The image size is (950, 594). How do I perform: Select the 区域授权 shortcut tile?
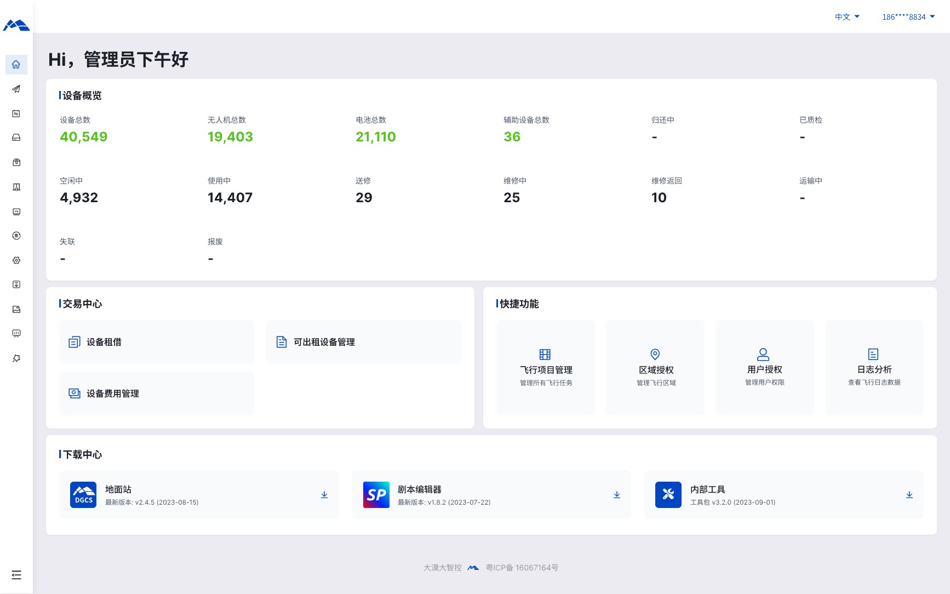pyautogui.click(x=655, y=368)
